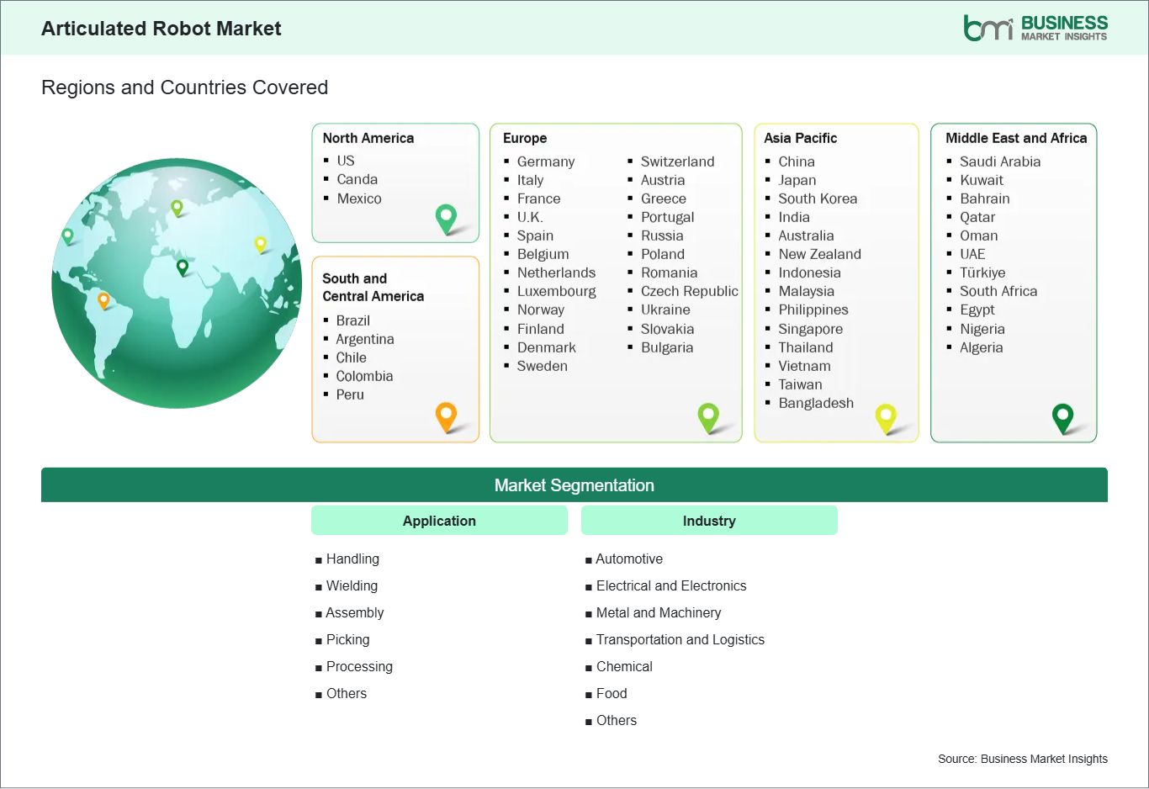
Task: Click the Market Segmentation header bar
Action: click(574, 485)
